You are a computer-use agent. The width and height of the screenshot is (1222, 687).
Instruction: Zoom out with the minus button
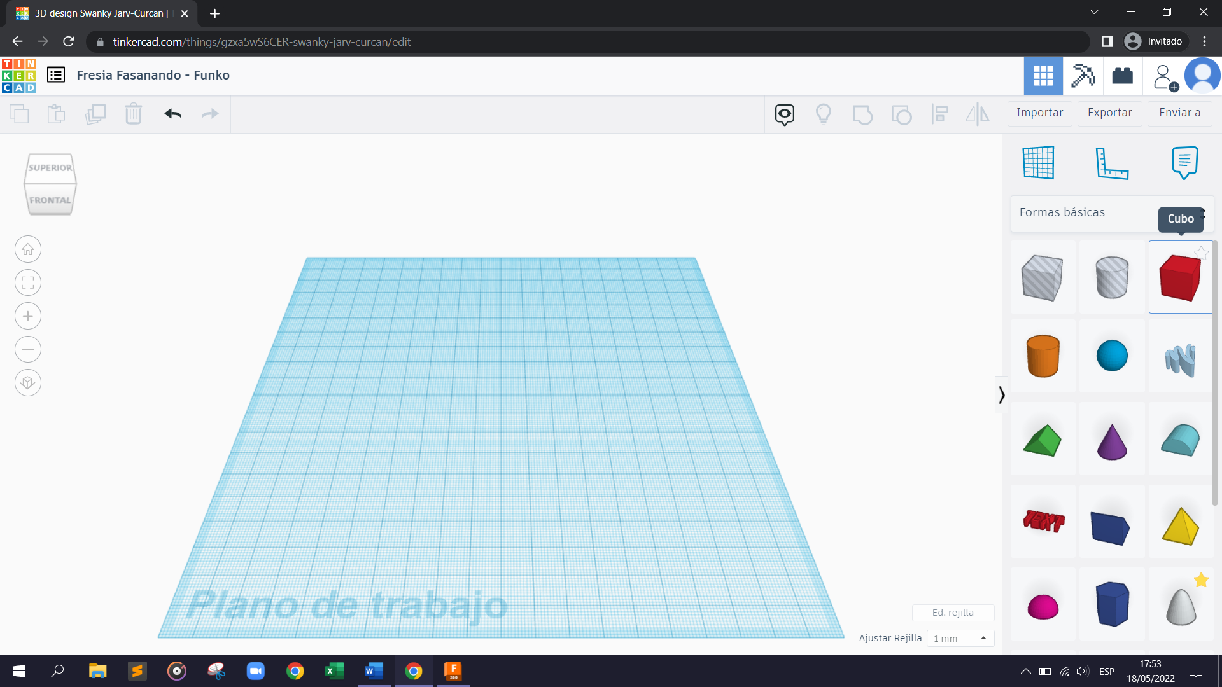[x=28, y=349]
